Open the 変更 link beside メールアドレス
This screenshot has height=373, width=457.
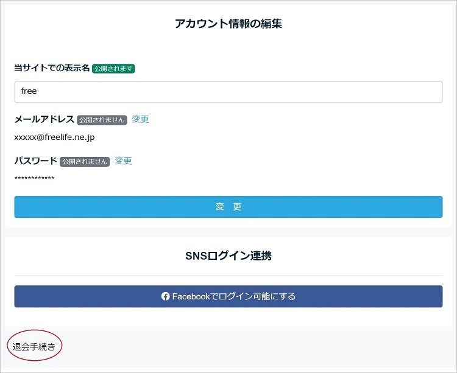click(x=141, y=119)
